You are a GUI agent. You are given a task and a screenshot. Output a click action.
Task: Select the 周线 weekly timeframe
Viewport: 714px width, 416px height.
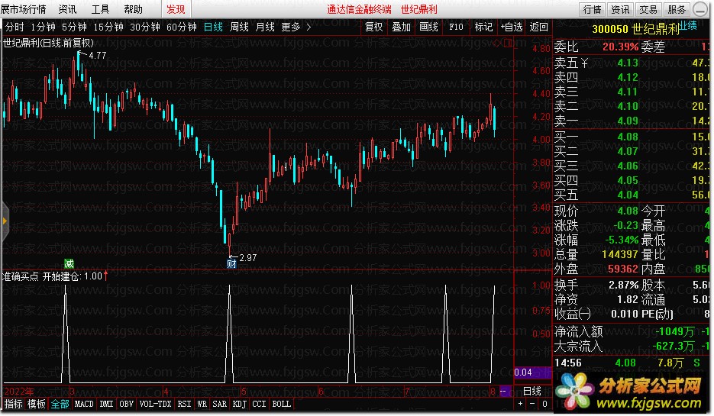[x=239, y=27]
